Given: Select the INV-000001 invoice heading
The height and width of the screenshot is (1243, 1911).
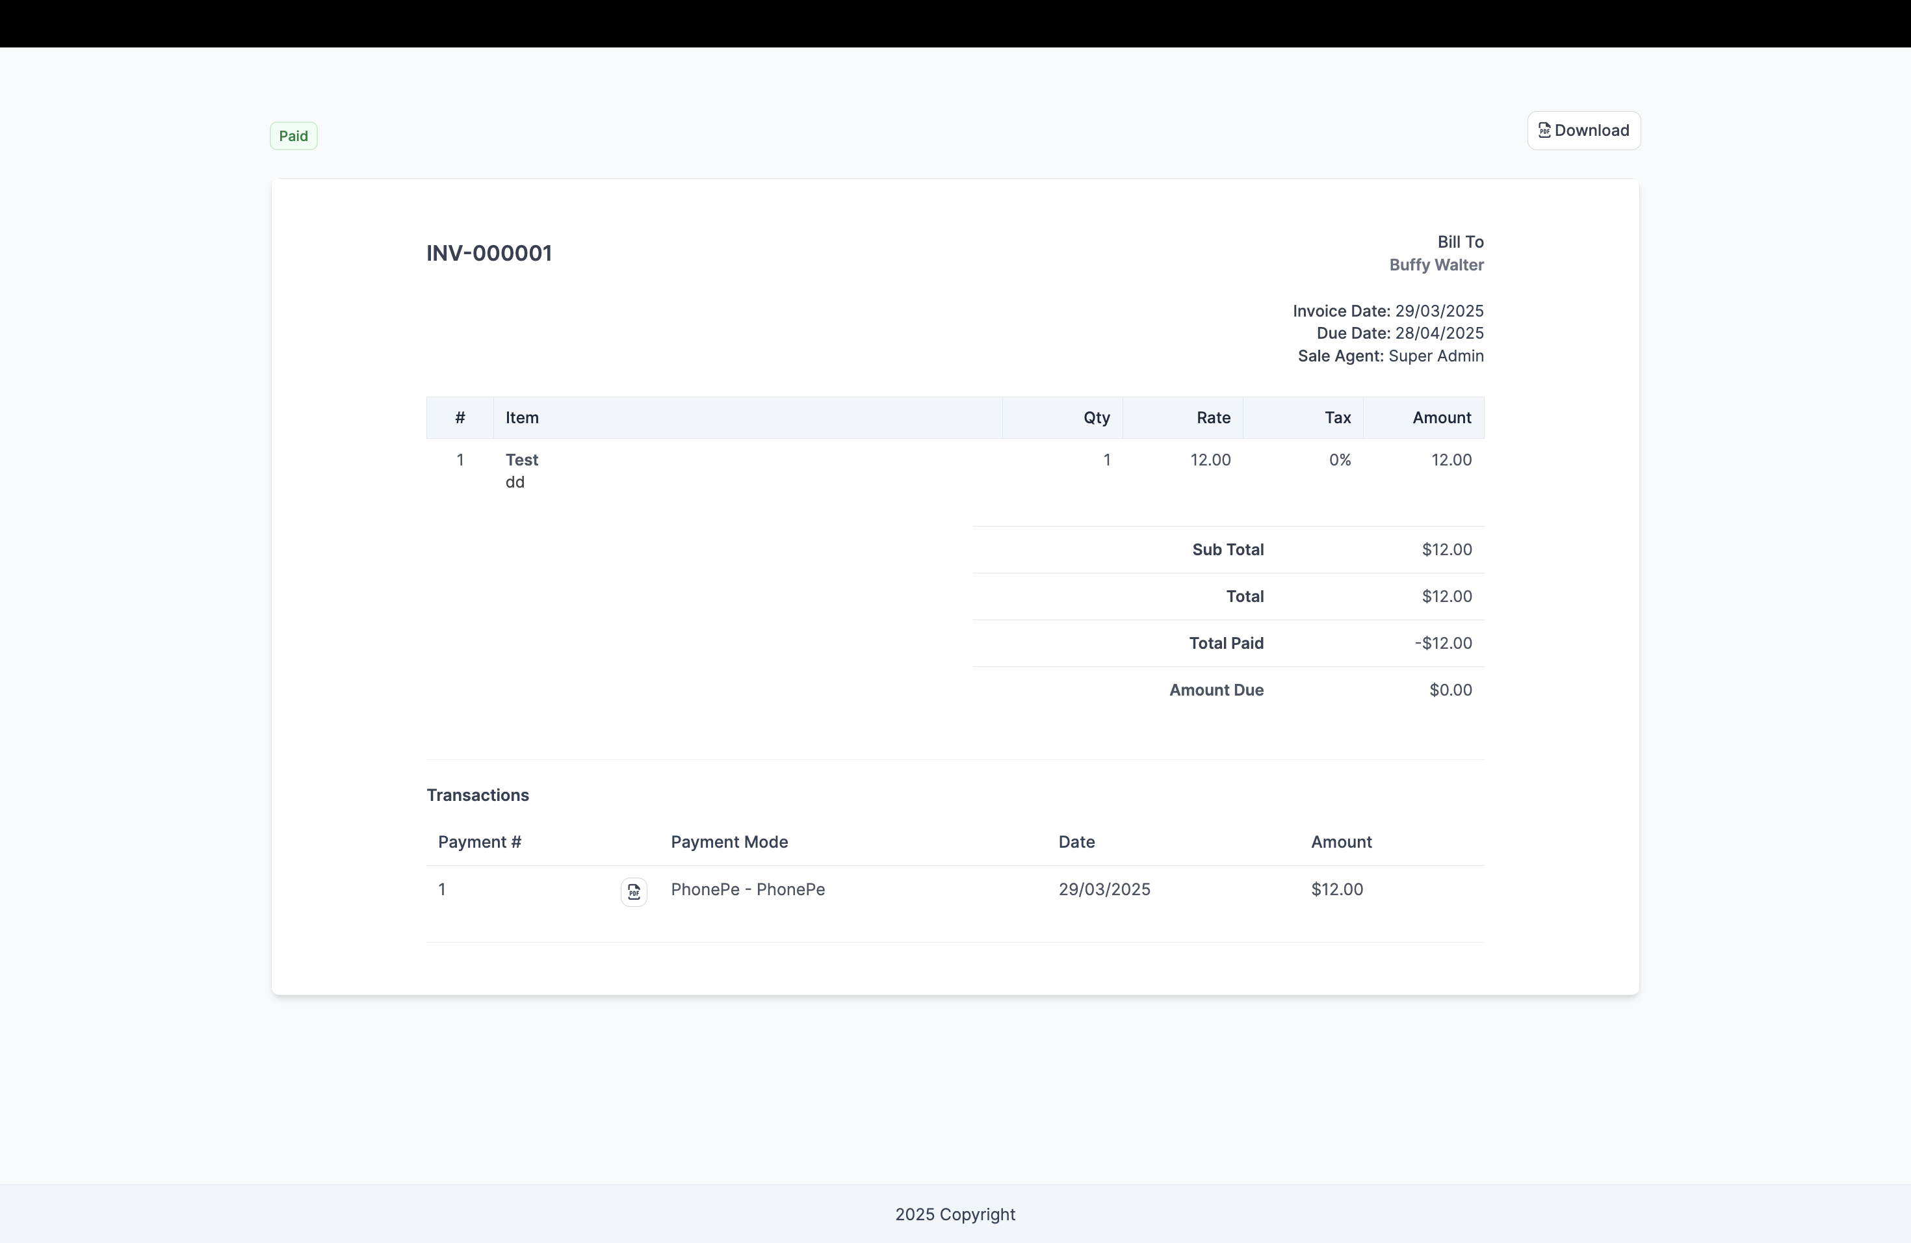Looking at the screenshot, I should (488, 253).
